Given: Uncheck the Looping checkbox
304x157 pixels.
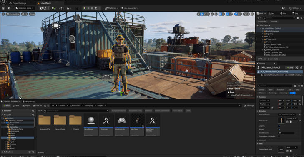Looking at the screenshot, I should [x=279, y=126].
